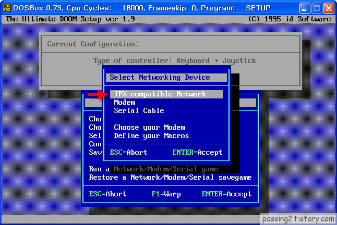Image resolution: width=337 pixels, height=225 pixels.
Task: Open the Choose your Modem entry
Action: coord(150,128)
